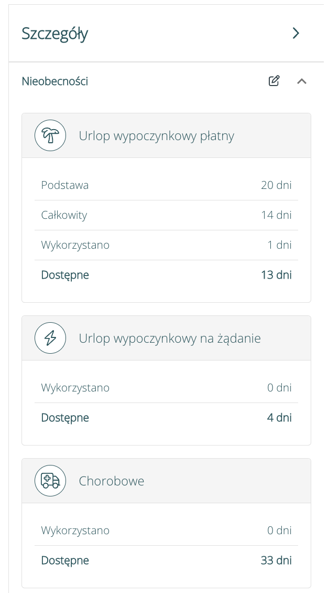Click the 20 dni value for Podstawa
The height and width of the screenshot is (593, 328).
tap(276, 185)
